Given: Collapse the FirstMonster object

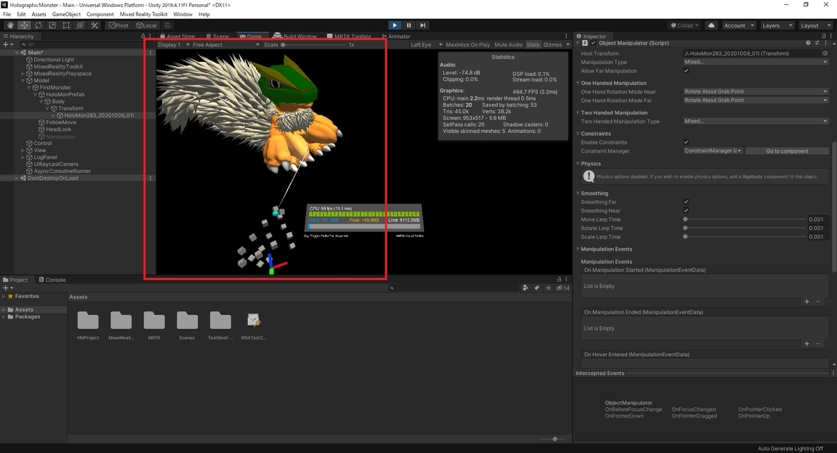Looking at the screenshot, I should click(x=29, y=87).
